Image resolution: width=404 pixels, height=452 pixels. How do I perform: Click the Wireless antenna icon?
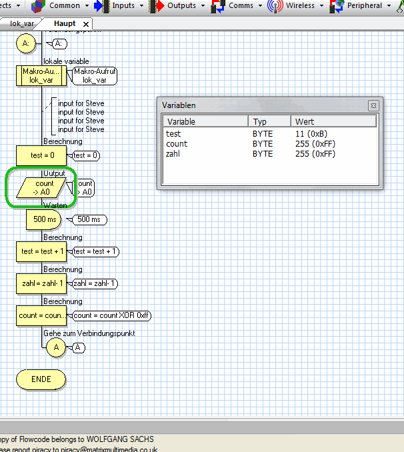[275, 7]
